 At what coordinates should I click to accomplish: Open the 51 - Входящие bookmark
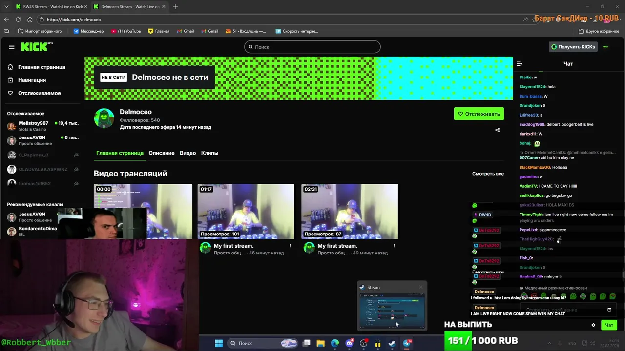(x=246, y=31)
